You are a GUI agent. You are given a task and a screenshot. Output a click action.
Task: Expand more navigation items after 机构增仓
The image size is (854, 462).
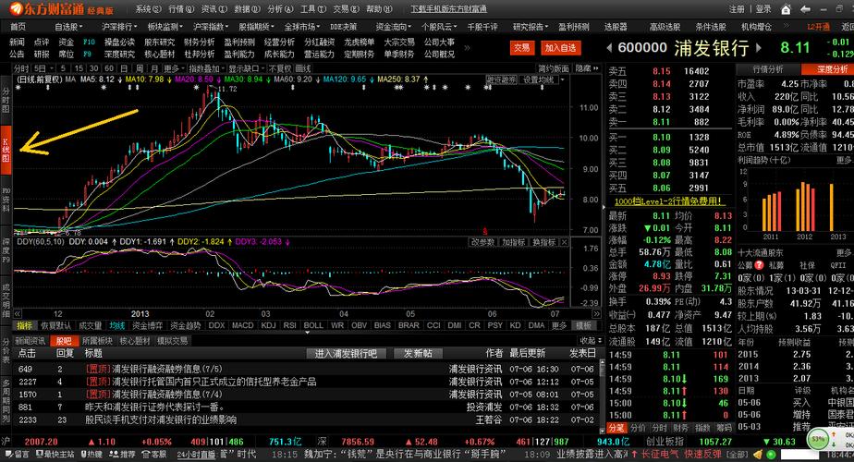[786, 26]
